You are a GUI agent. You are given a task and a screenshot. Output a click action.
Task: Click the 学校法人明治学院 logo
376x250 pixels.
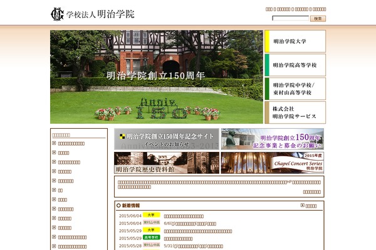[x=93, y=14]
